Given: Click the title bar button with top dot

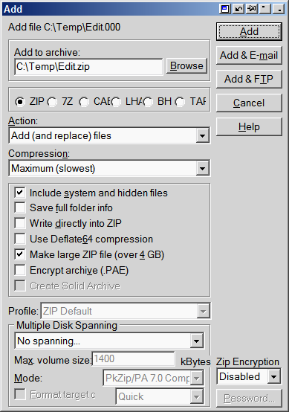Looking at the screenshot, I should (265, 9).
